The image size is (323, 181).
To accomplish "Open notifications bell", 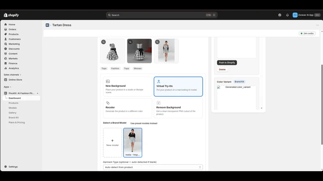I will [287, 15].
